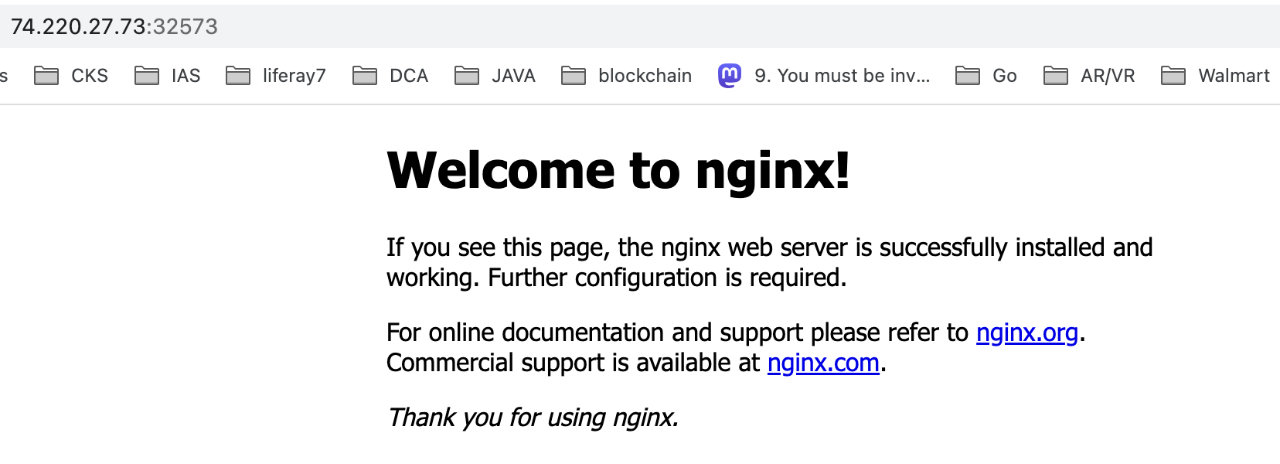Expand the liferay7 bookmarks label

click(x=294, y=76)
